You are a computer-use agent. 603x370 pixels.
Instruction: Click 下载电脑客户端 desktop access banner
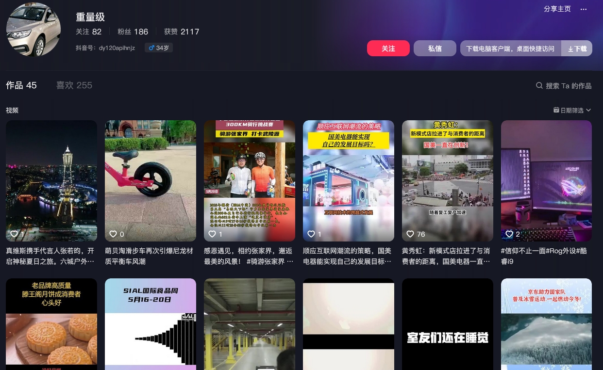pyautogui.click(x=510, y=48)
